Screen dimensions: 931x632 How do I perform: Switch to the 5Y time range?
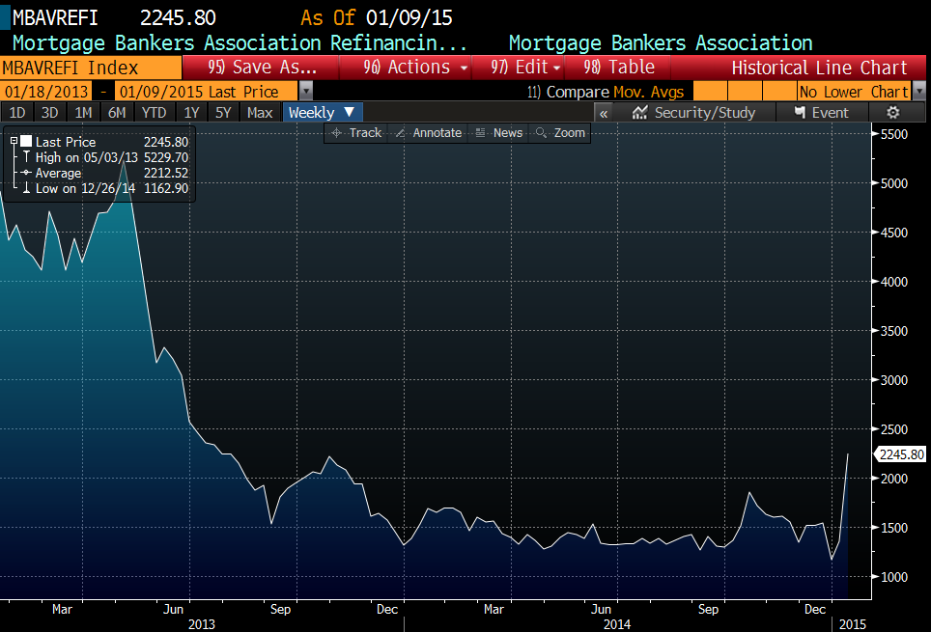tap(223, 113)
